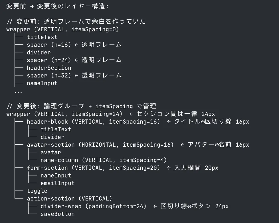Click the ellipsis under nameInput
The image size is (279, 223).
pyautogui.click(x=18, y=92)
